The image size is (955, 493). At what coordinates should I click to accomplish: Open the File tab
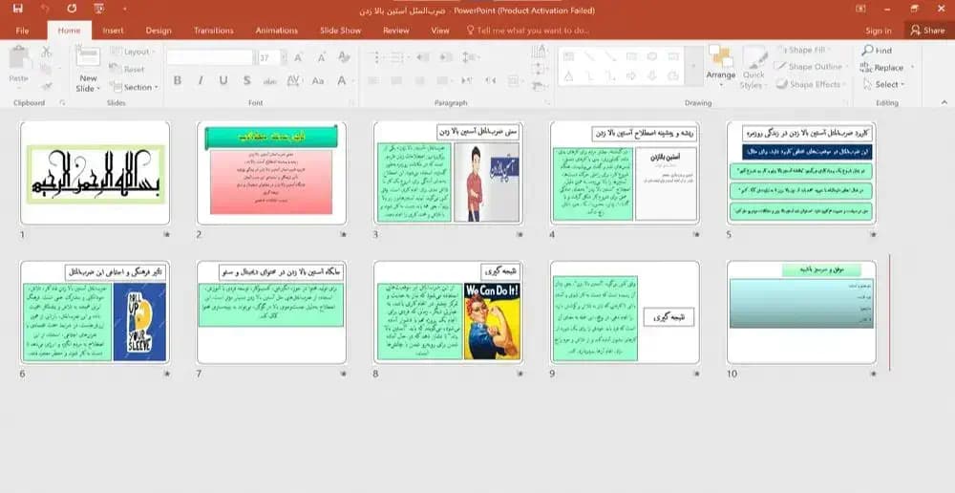tap(23, 31)
